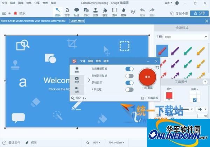Viewport: 210px width, 147px height.
Task: Open presets gear icon in capture window
Action: [72, 98]
